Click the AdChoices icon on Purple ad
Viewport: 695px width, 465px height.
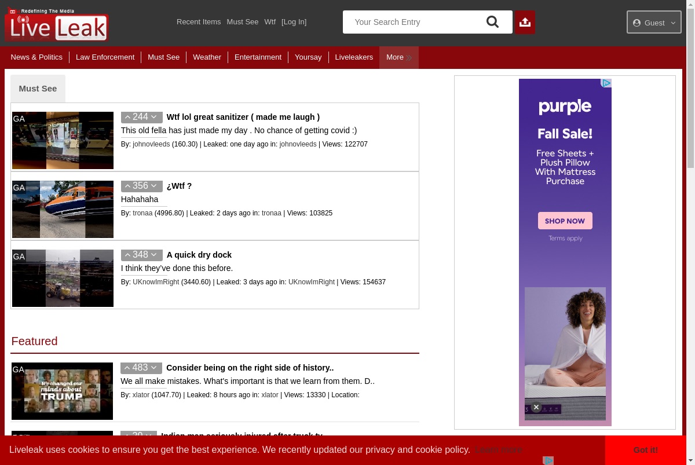coord(606,83)
